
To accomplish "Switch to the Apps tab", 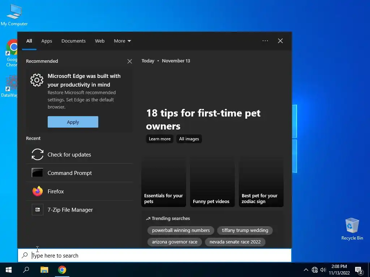I will click(x=47, y=41).
